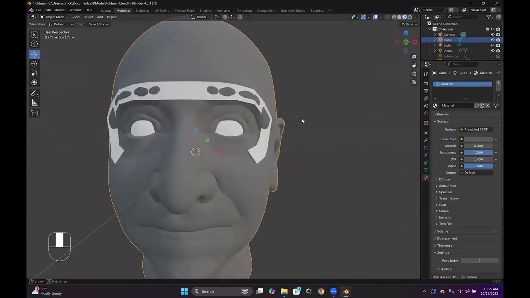Select the Transform tool

tap(34, 82)
